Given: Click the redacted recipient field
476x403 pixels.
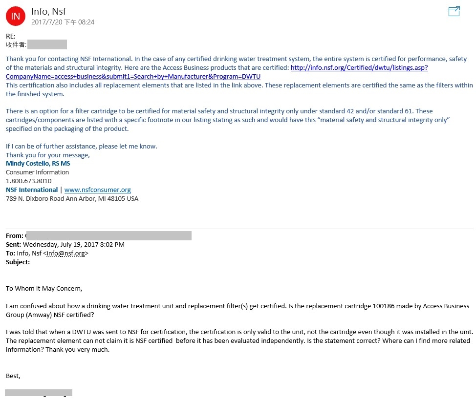Looking at the screenshot, I should pyautogui.click(x=47, y=44).
